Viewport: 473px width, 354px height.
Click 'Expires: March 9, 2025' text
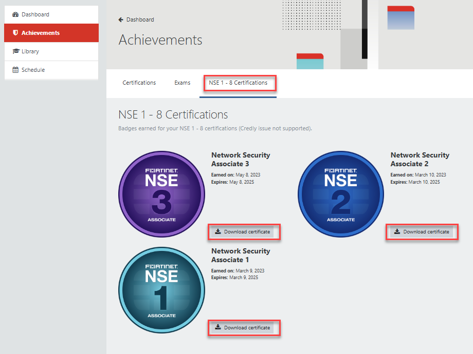[x=234, y=278]
